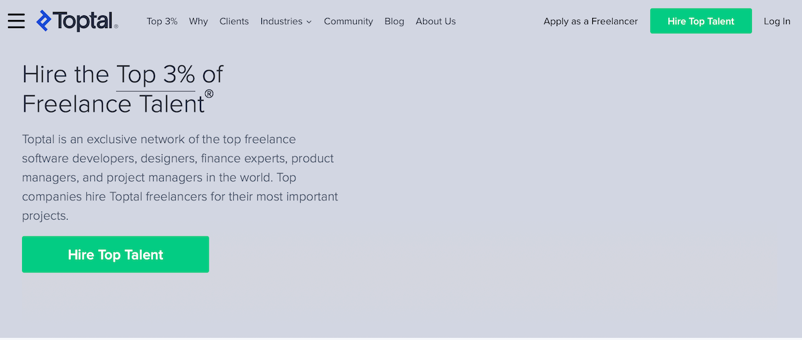Open the Top 3% navigation link

[x=162, y=21]
